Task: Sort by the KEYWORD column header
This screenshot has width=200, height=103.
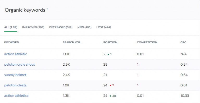Action: 12,42
